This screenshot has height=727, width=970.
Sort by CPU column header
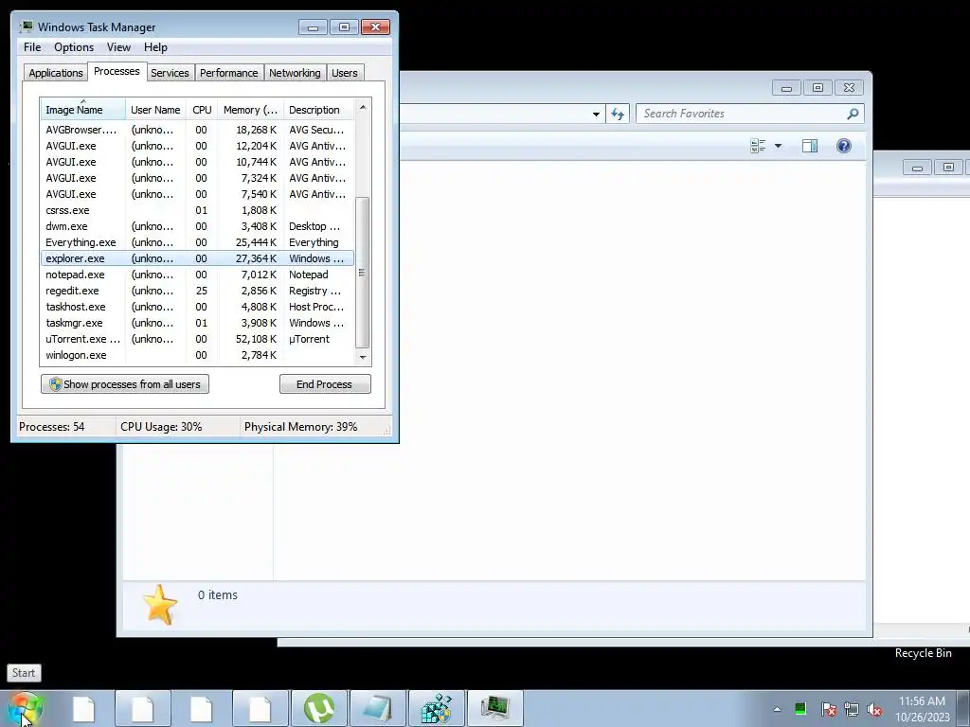(x=202, y=110)
